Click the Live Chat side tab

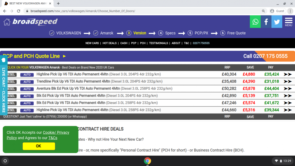point(4,86)
